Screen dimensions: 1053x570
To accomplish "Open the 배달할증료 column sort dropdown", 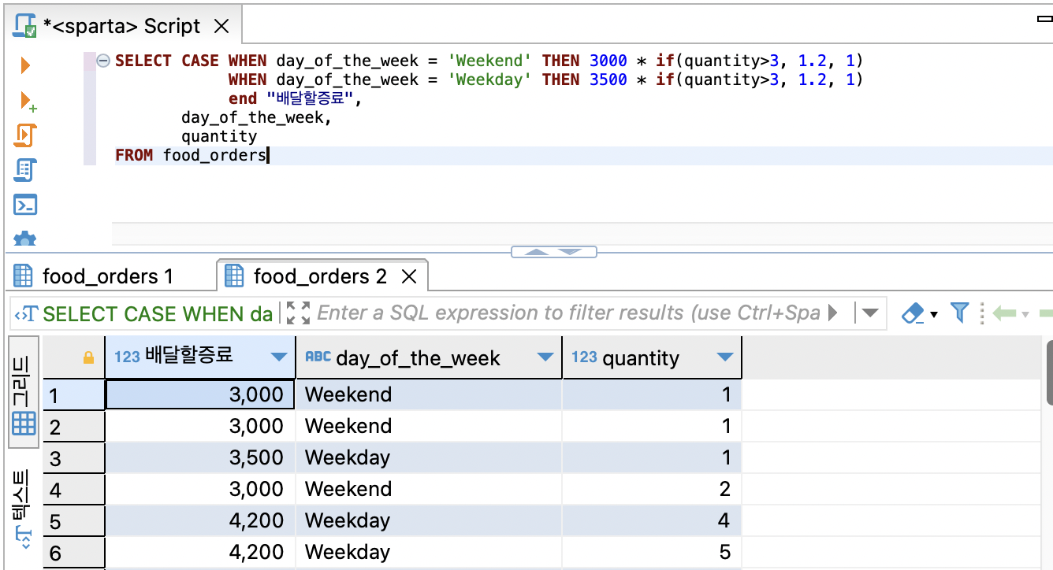I will click(278, 357).
